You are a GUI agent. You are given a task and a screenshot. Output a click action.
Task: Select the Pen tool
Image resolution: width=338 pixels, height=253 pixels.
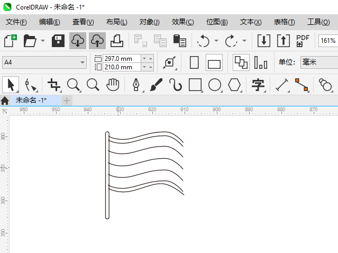136,85
